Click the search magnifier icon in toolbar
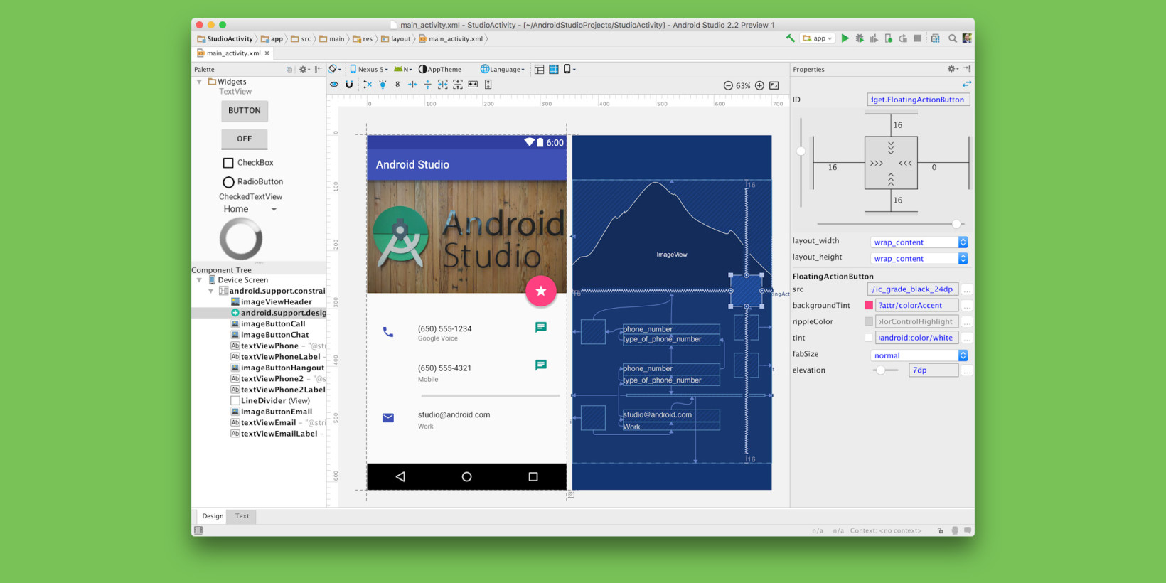 (x=952, y=38)
